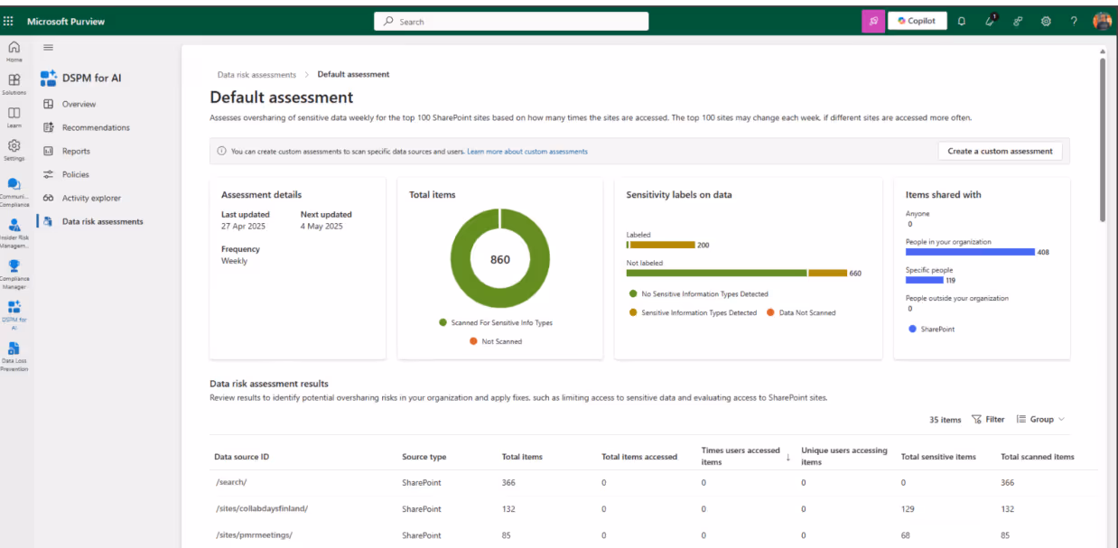Click the connections icon in the header

[1018, 22]
